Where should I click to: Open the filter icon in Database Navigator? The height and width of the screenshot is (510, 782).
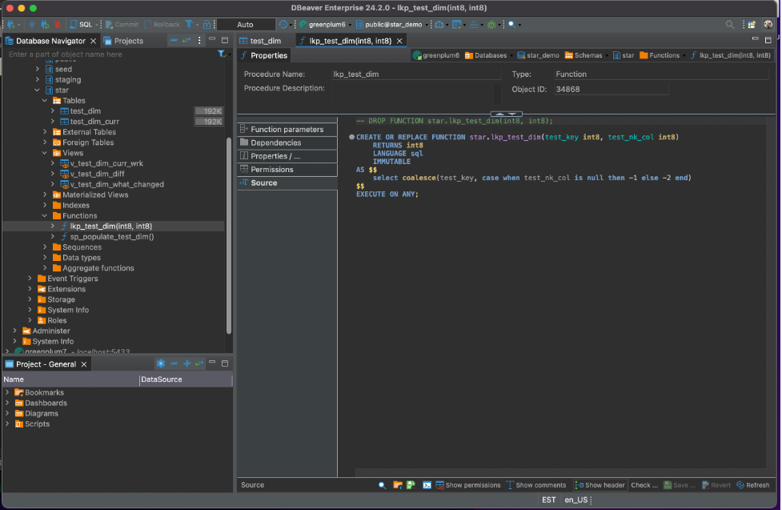[x=222, y=54]
